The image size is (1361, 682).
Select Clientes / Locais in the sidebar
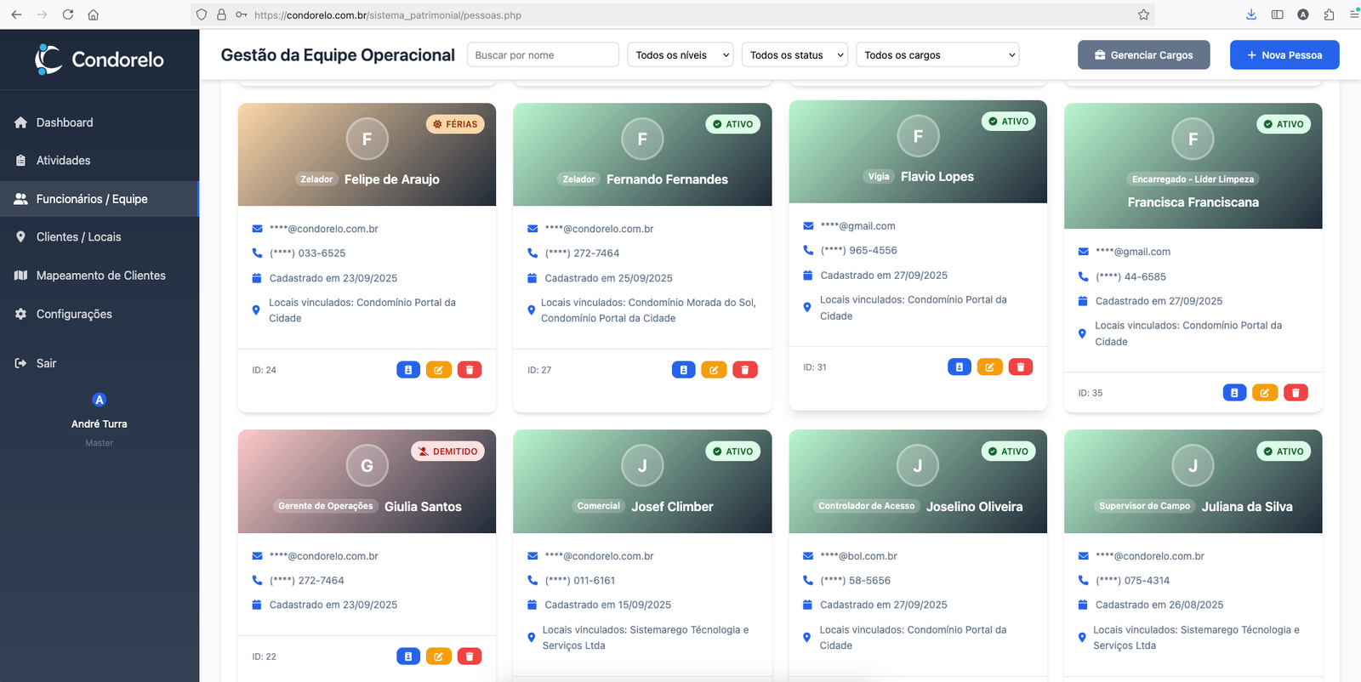click(x=78, y=237)
